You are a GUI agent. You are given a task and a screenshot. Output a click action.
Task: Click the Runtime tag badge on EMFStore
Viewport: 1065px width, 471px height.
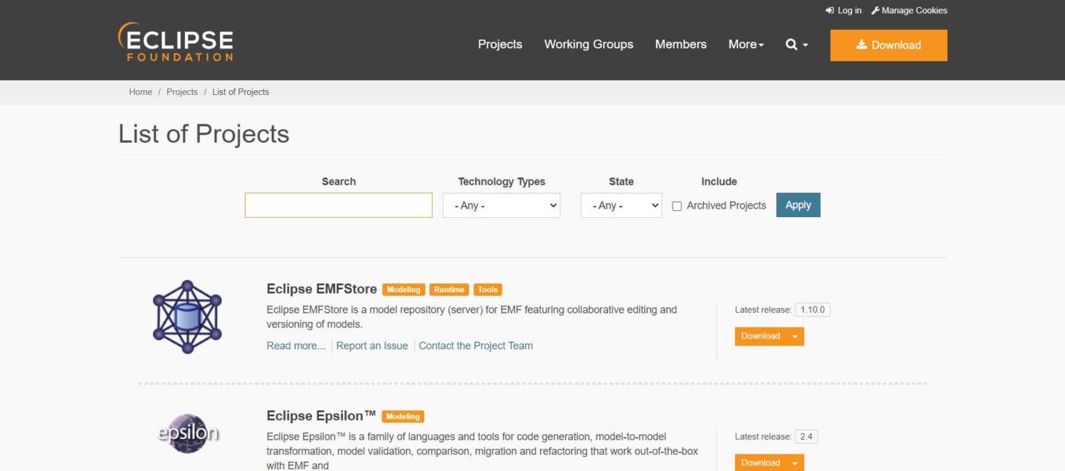[449, 289]
